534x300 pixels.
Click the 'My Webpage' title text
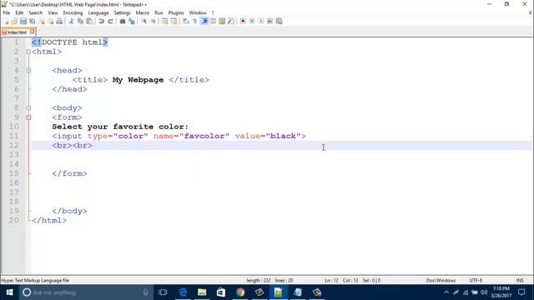(x=138, y=80)
